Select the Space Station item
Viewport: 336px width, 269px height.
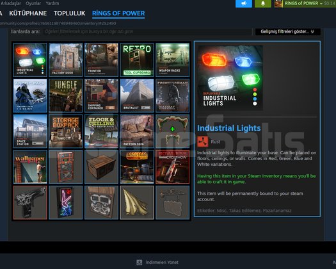point(30,131)
